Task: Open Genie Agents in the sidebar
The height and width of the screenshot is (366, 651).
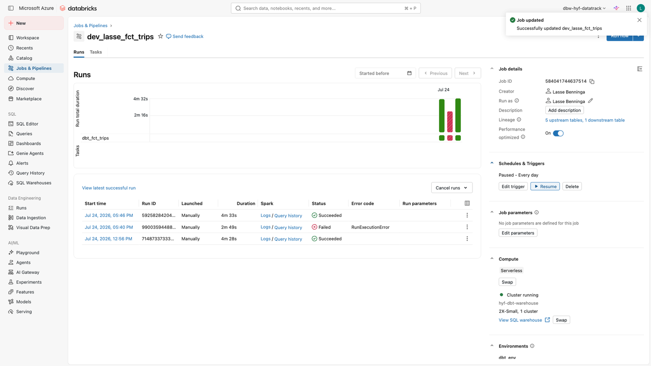Action: coord(34,154)
